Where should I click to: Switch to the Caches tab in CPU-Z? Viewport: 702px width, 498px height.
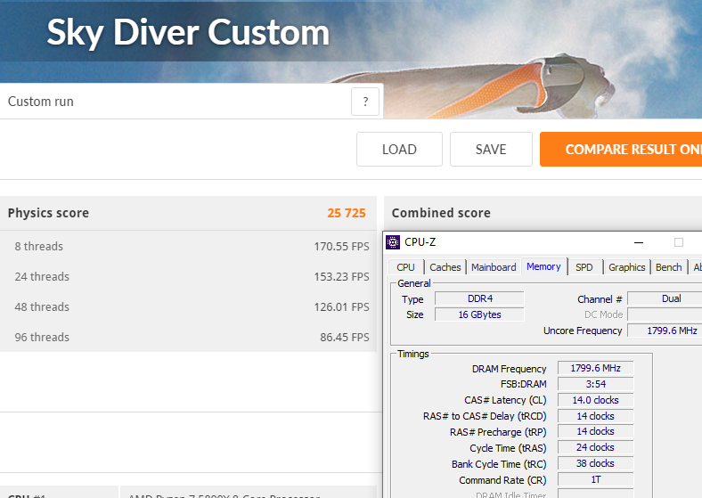445,267
